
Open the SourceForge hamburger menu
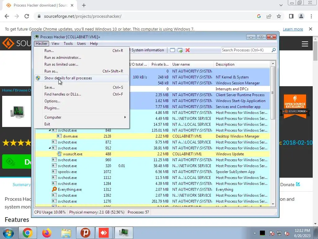click(305, 44)
